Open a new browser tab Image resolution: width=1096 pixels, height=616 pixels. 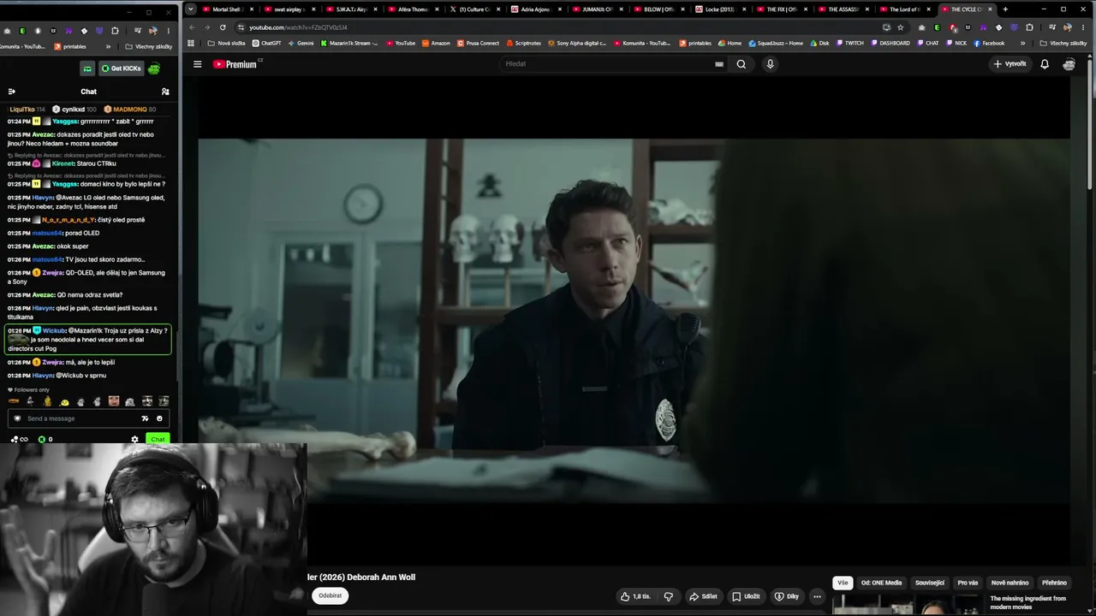tap(1005, 9)
